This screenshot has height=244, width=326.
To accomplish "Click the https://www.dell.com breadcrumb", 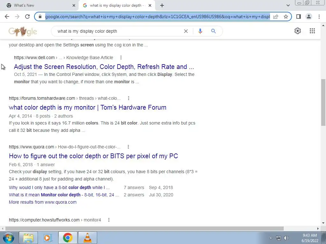I will (x=34, y=58).
